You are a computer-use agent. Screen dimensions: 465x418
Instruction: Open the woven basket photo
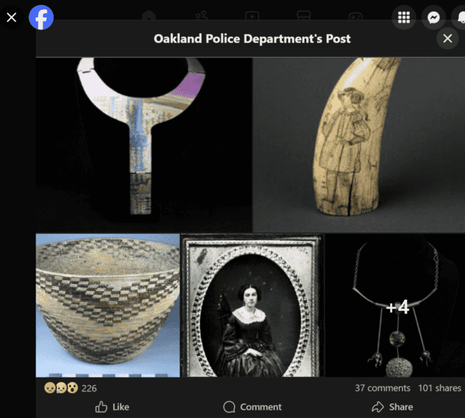(107, 305)
